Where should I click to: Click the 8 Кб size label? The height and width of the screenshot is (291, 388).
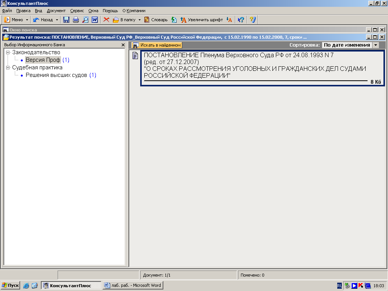375,82
